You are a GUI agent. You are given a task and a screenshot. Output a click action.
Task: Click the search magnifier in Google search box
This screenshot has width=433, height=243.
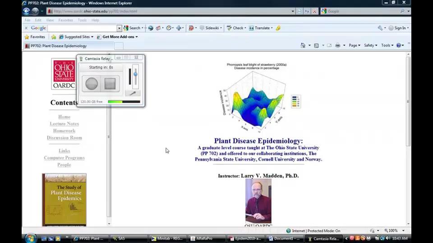tap(402, 11)
